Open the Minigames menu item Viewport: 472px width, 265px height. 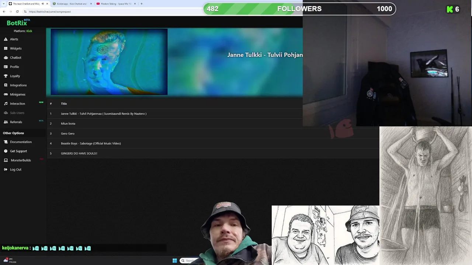18,94
